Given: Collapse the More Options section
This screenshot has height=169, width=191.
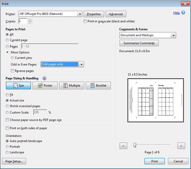Looking at the screenshot, I should click(x=7, y=52).
